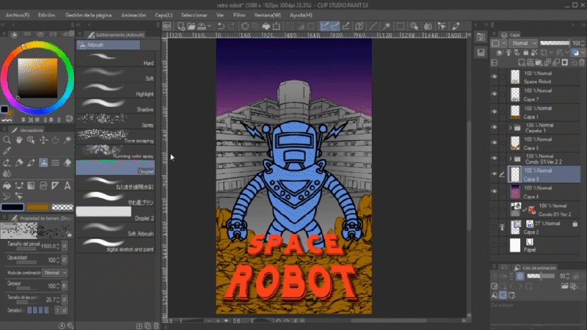Choose digital sketch and paint sub tool

pos(116,245)
